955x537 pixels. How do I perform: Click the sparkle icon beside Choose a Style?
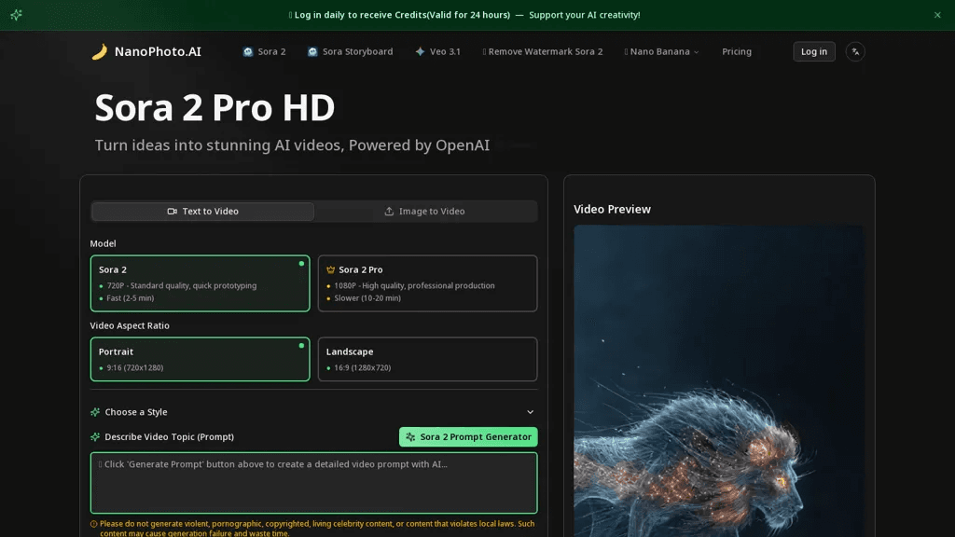(95, 412)
